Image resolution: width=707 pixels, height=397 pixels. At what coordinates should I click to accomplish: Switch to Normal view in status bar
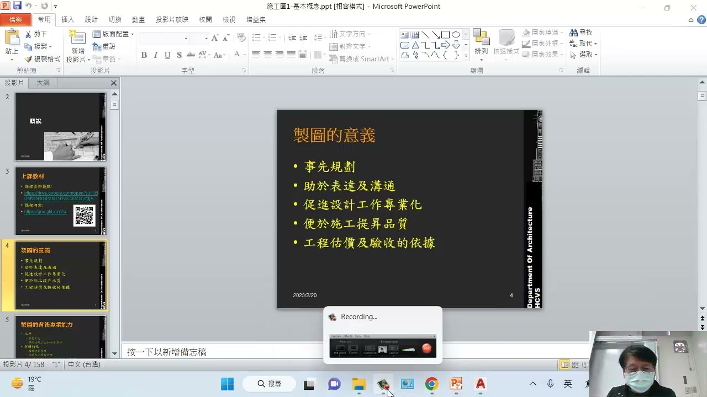click(x=564, y=364)
